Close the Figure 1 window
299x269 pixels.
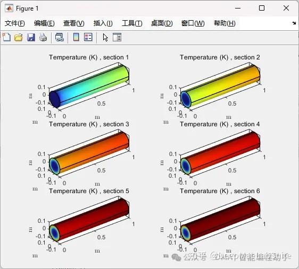[x=286, y=8]
